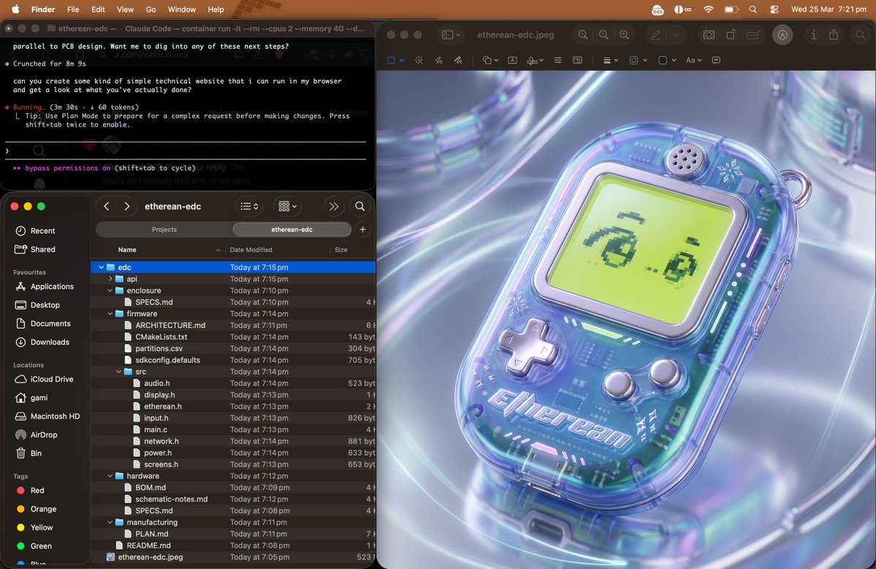Open Applications in Finder sidebar

point(45,286)
